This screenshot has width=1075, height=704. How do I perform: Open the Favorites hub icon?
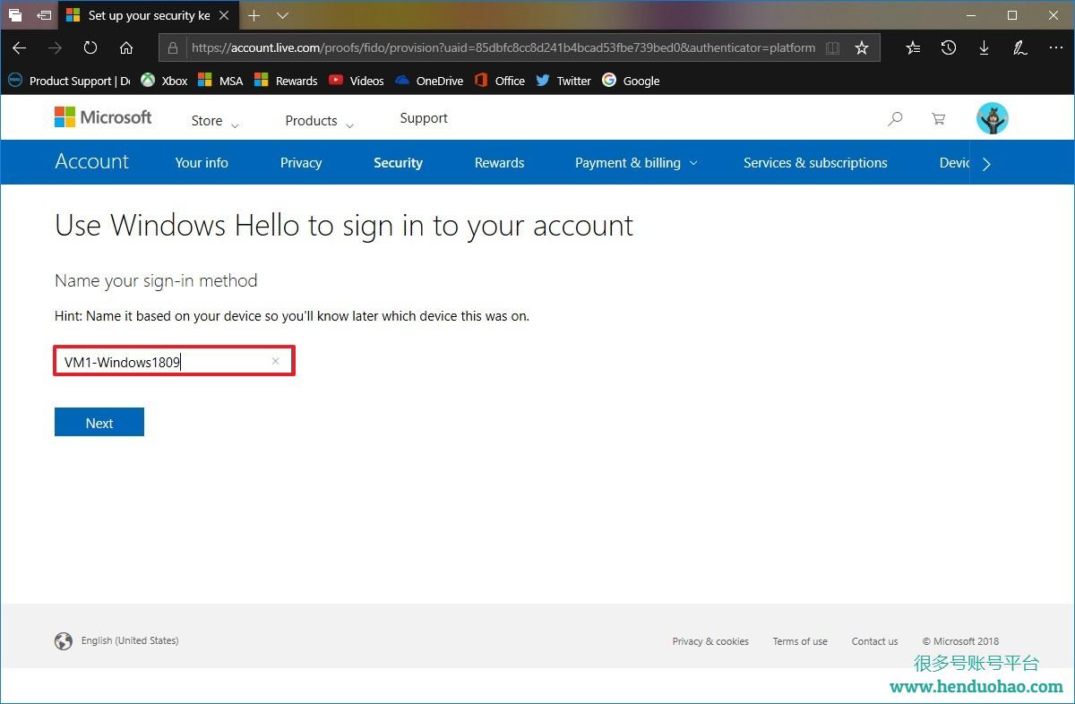tap(913, 48)
